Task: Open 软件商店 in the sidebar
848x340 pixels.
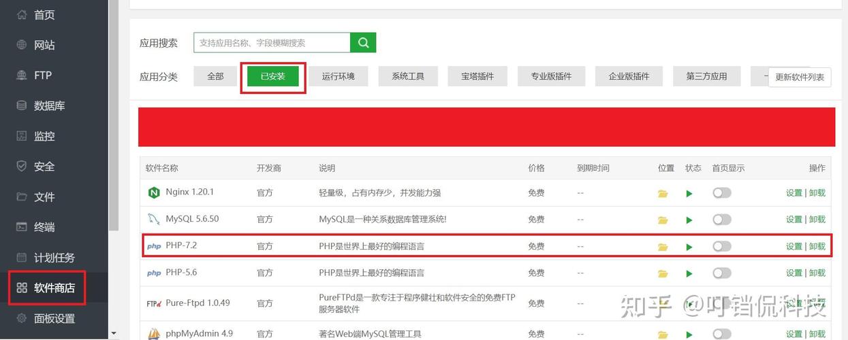Action: click(x=54, y=288)
